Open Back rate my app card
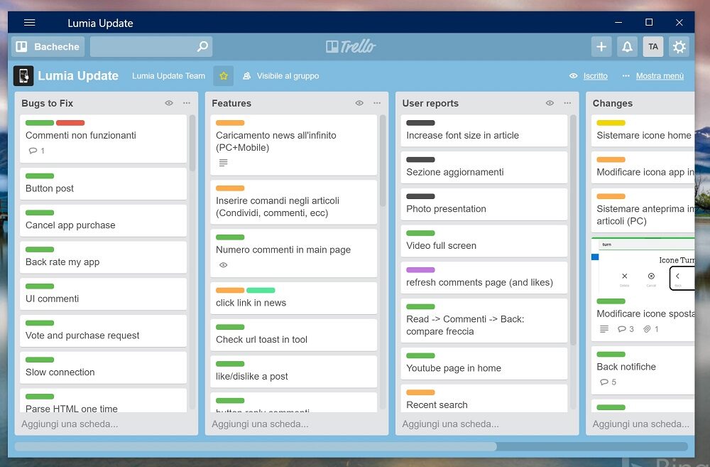Screen dimensions: 710x467 coord(103,257)
